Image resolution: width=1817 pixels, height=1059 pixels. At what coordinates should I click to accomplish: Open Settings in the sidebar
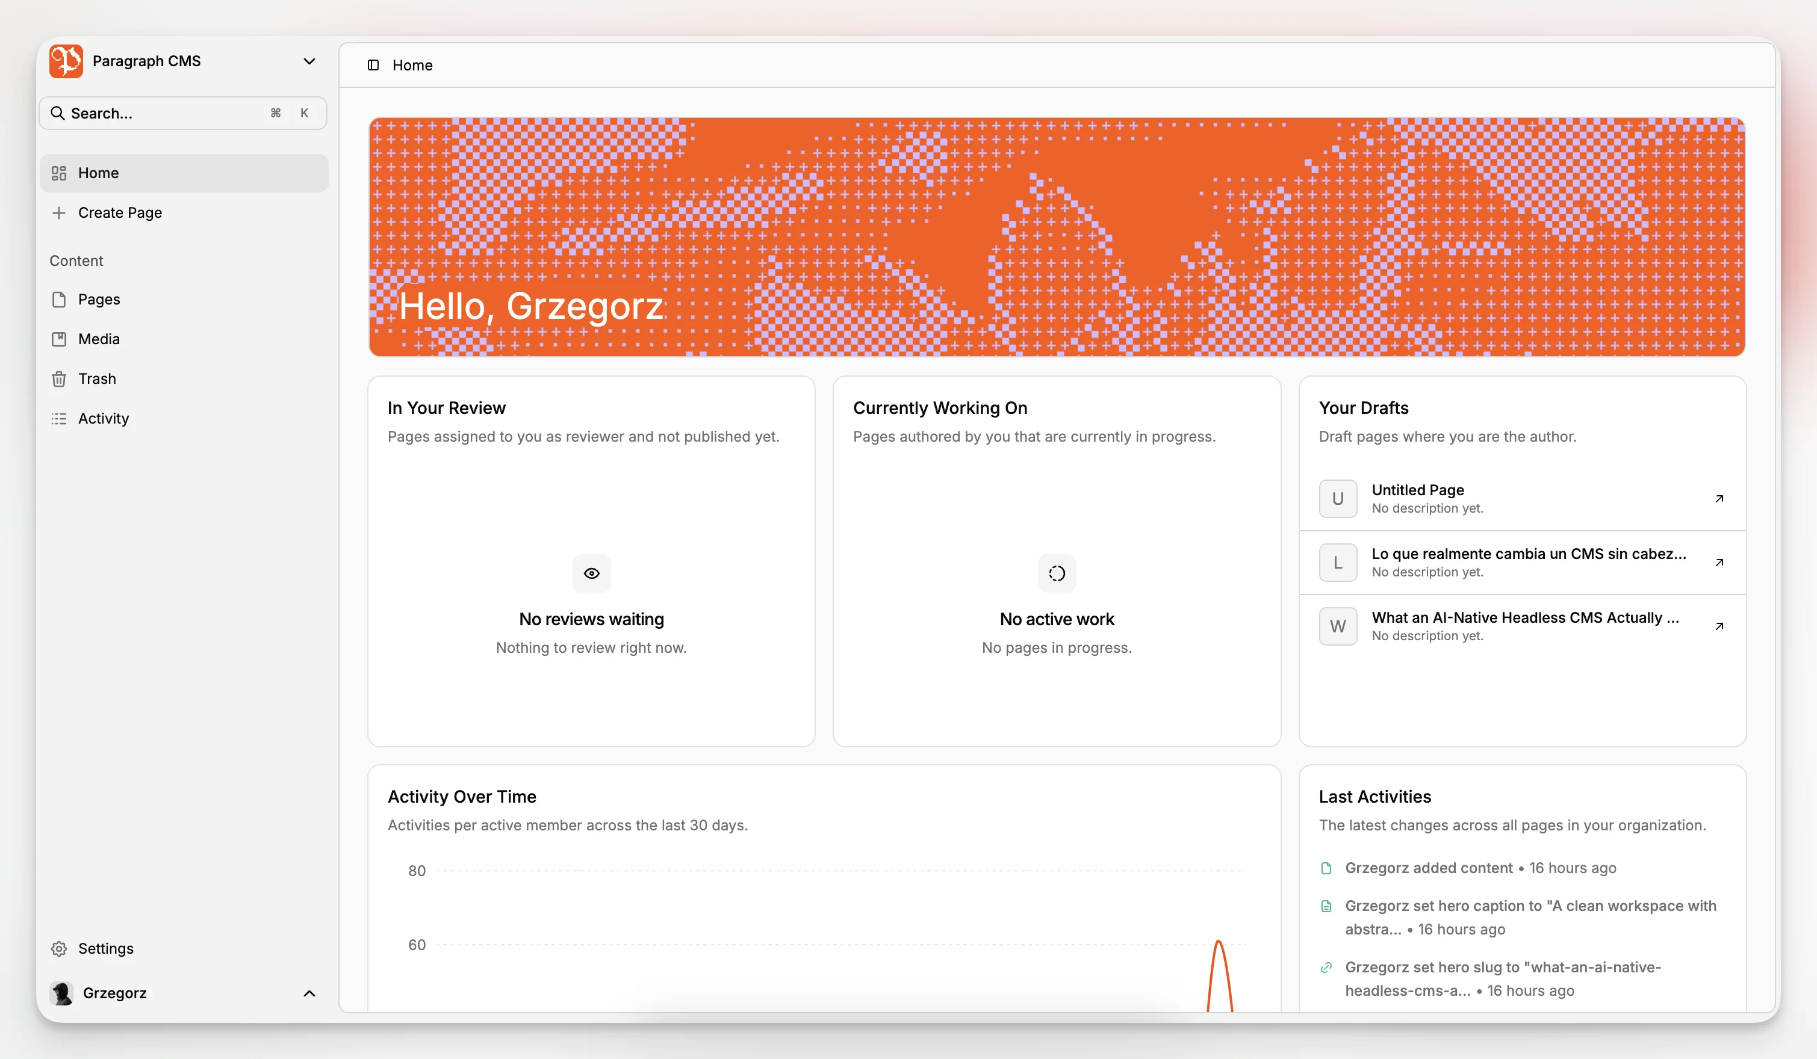(184, 948)
